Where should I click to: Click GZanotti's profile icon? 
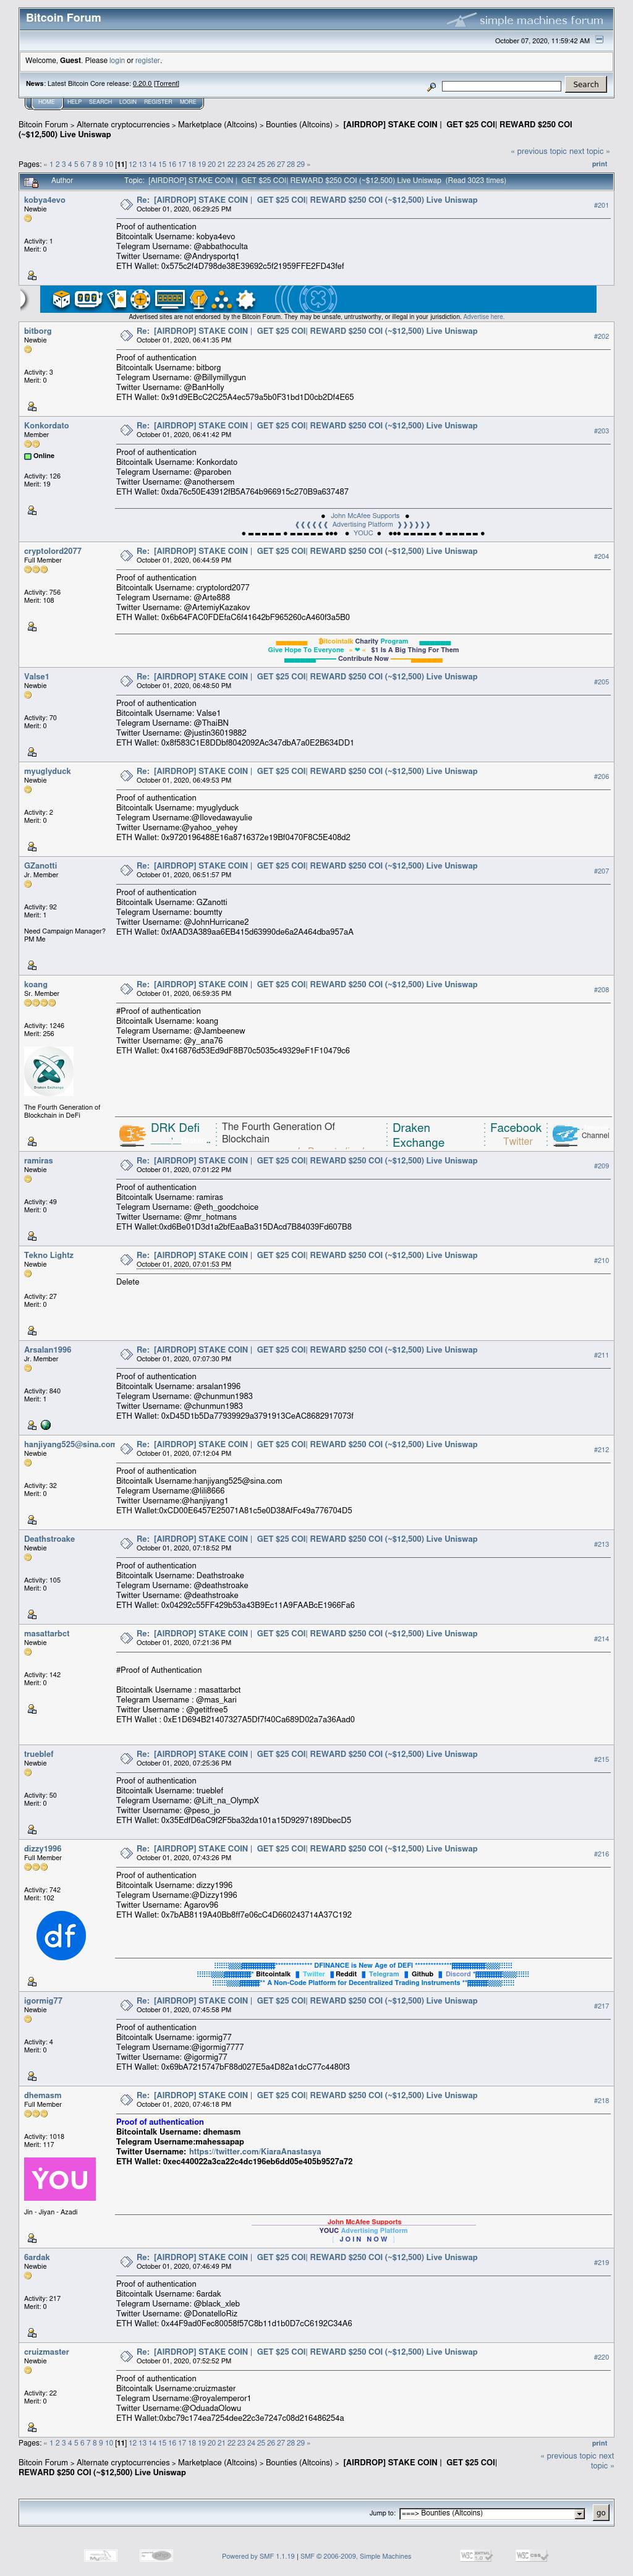pos(32,965)
